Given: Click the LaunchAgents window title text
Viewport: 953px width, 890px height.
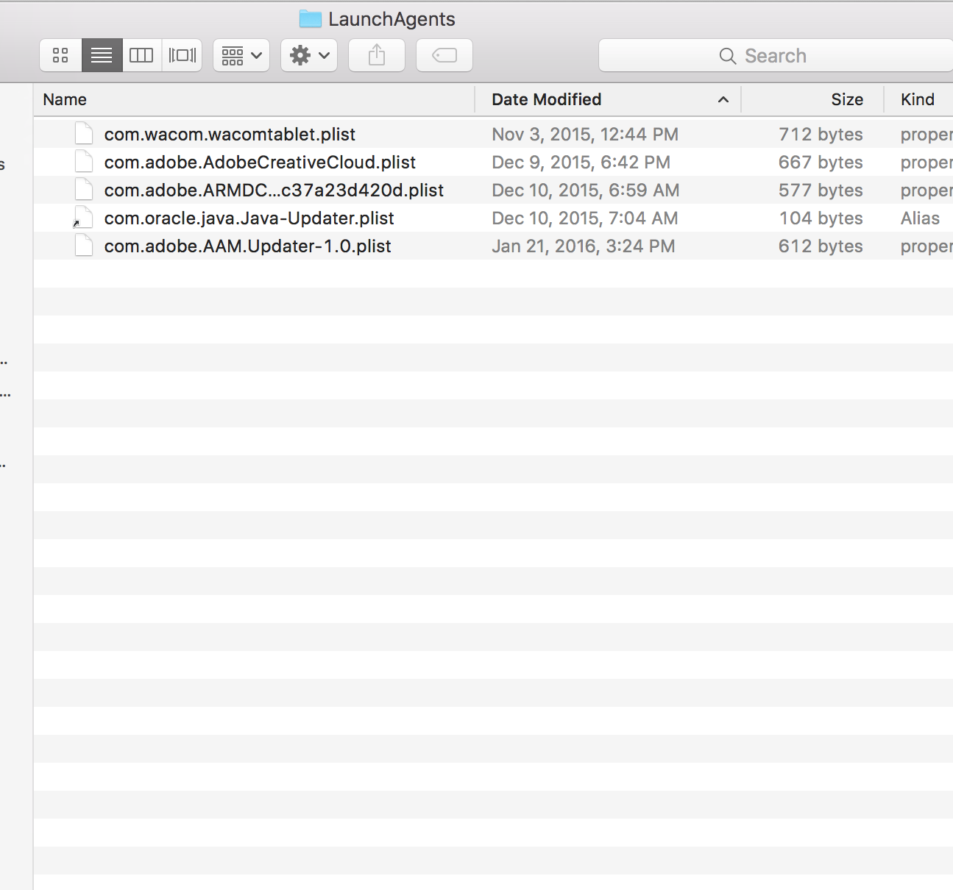Looking at the screenshot, I should (392, 19).
